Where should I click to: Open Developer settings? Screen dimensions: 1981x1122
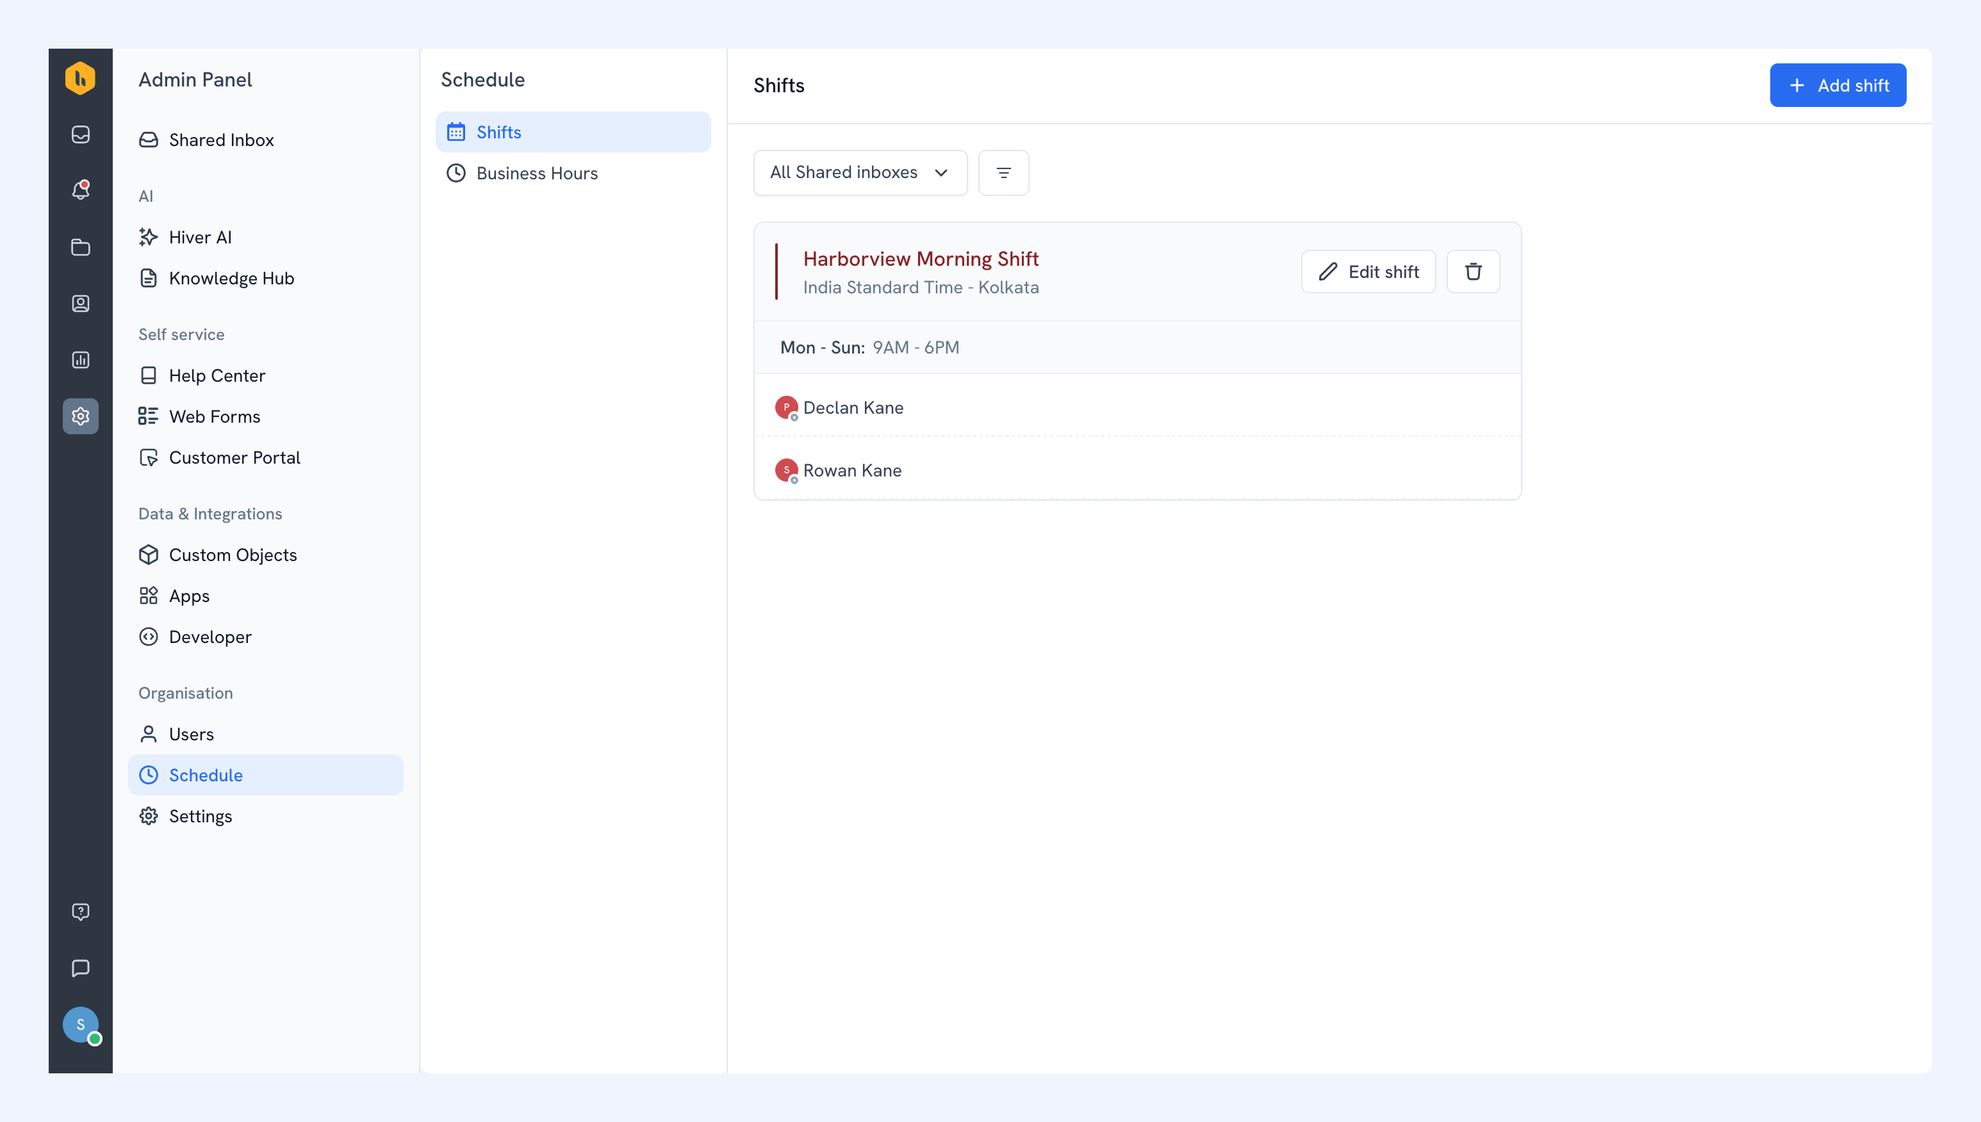(265, 637)
